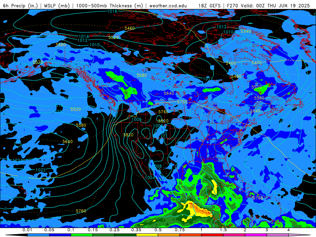The height and width of the screenshot is (237, 316).
Task: Click the magenta 1.5–2 legend swatch
Action: pos(234,235)
